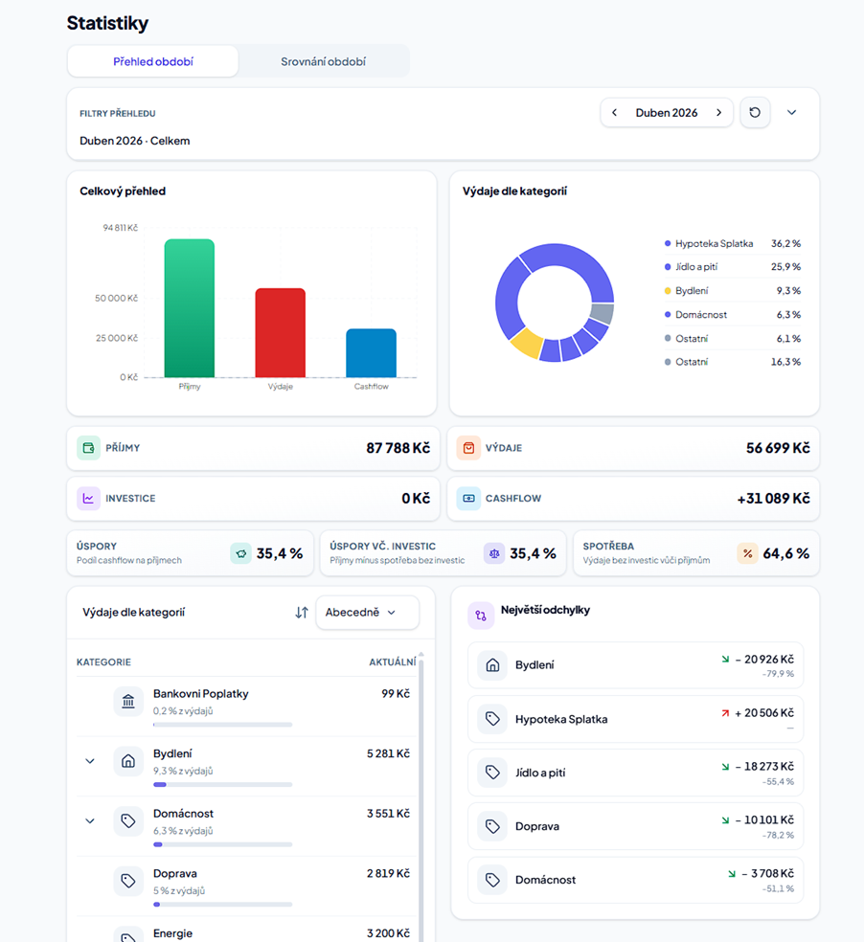Select the Přehled období tab
The height and width of the screenshot is (942, 864).
(153, 61)
